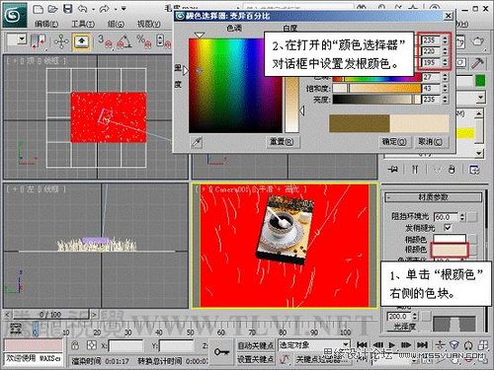
Task: Click the hue and blackness color field
Action: [235, 86]
